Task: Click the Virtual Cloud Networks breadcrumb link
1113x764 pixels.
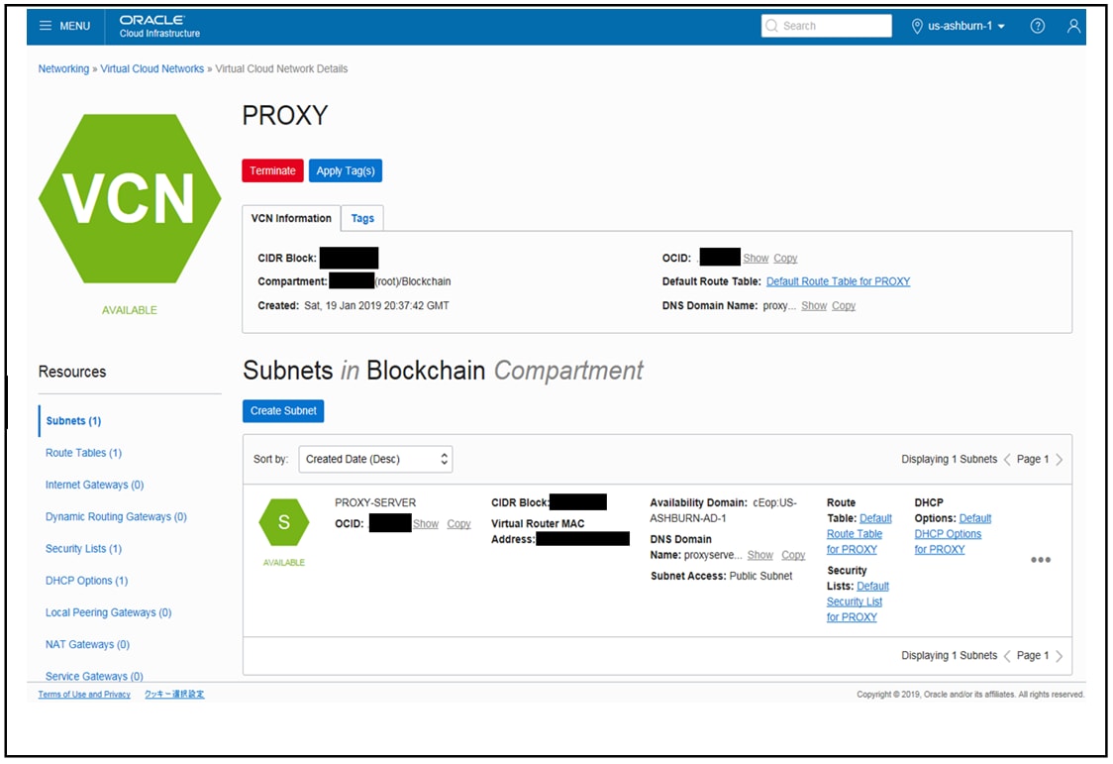Action: tap(152, 69)
